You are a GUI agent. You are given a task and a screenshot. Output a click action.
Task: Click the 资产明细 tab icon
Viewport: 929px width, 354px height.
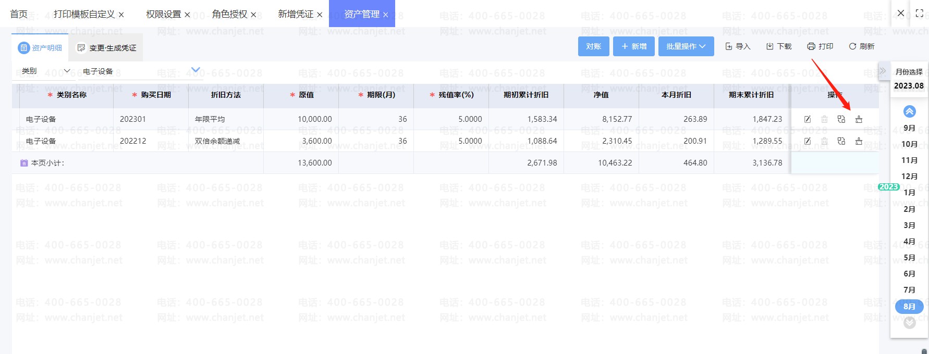[23, 48]
